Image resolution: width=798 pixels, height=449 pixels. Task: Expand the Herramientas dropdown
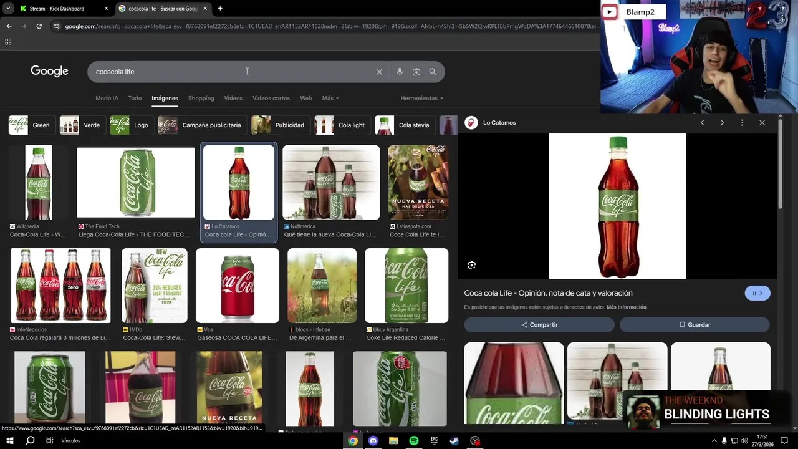[422, 99]
